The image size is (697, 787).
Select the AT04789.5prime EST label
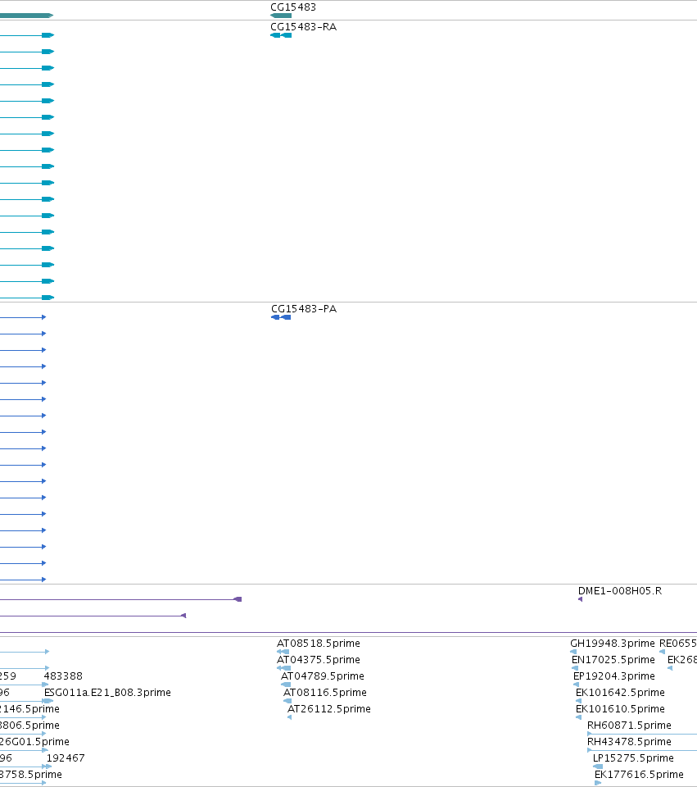tap(323, 676)
